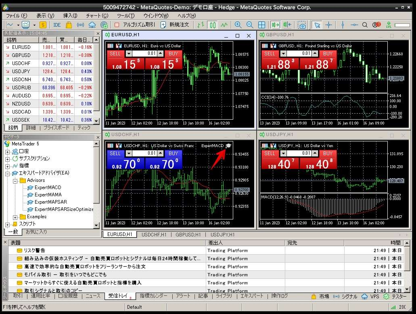Click SELL on the GBPUSD chart panel
416x314 pixels.
click(270, 54)
